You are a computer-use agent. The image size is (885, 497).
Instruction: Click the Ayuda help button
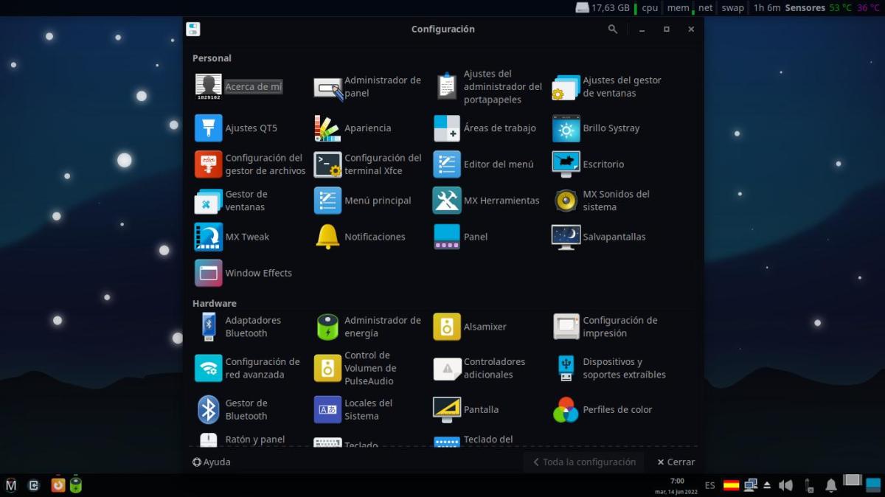click(x=212, y=462)
